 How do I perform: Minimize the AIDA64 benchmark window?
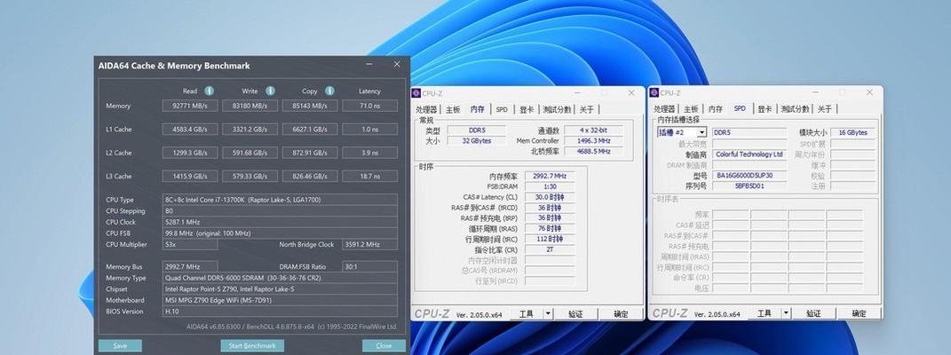click(369, 64)
